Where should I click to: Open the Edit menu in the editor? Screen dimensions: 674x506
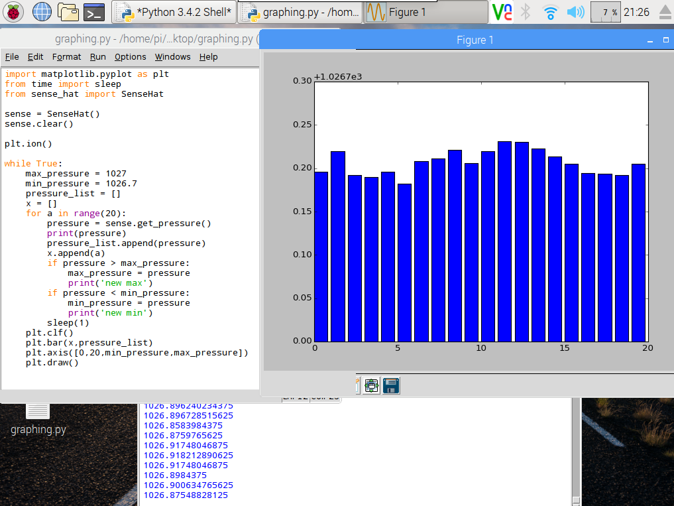(35, 57)
